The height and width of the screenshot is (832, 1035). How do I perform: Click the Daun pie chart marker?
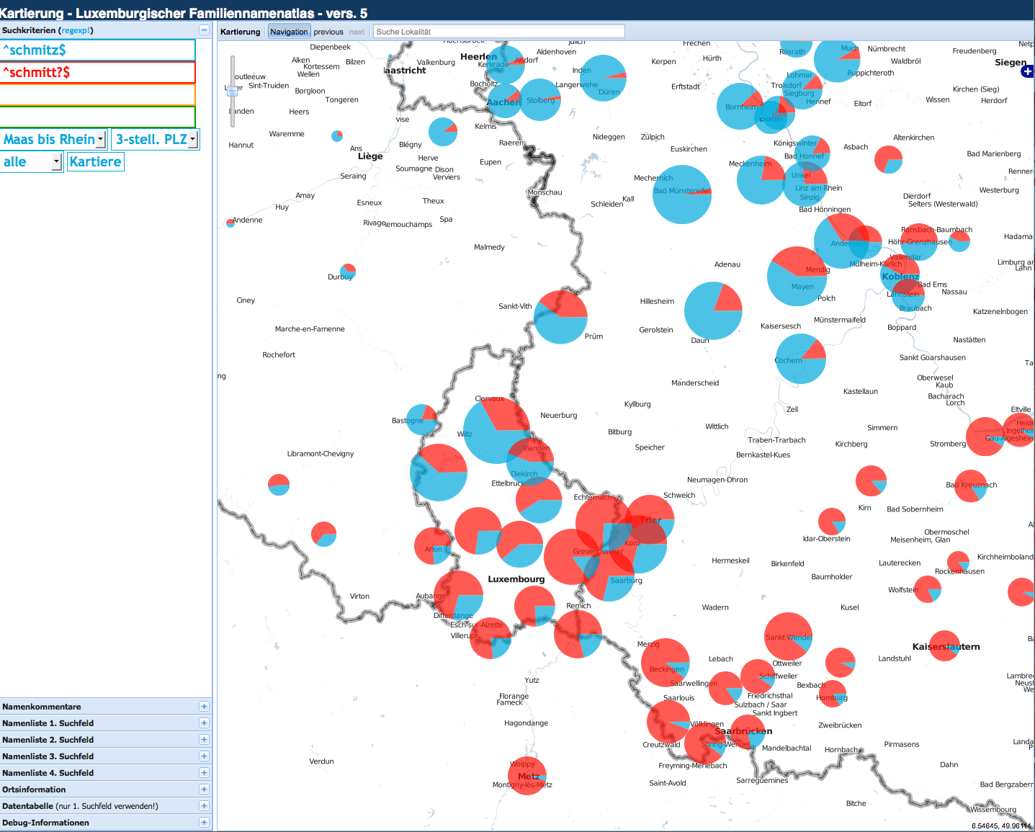(x=713, y=310)
